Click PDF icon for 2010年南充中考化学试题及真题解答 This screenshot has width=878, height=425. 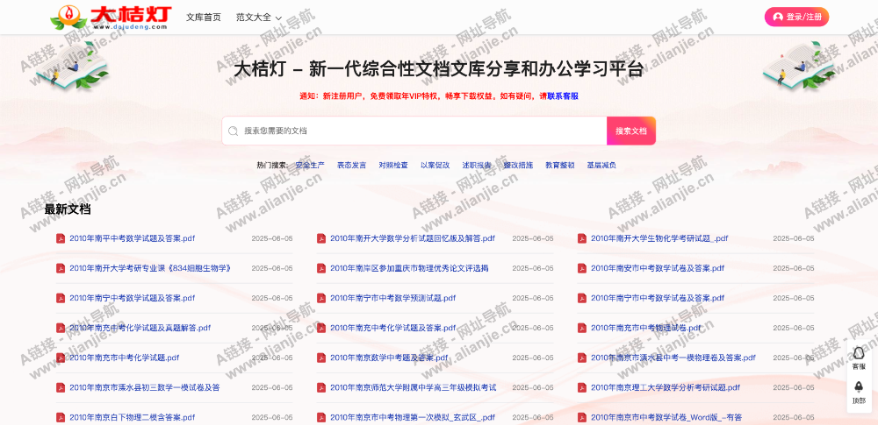point(61,328)
